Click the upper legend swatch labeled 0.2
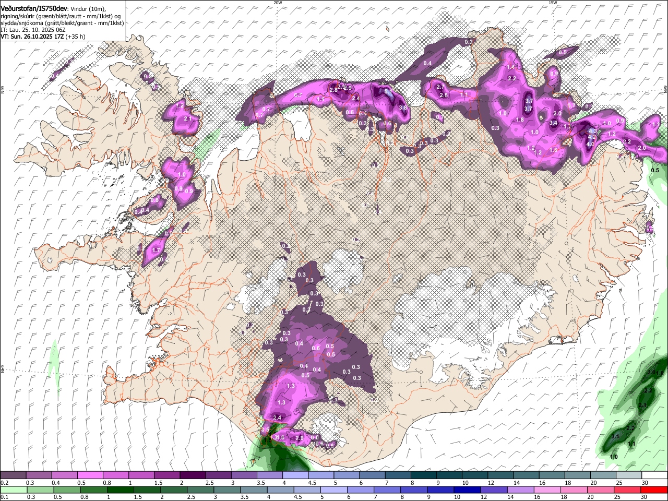Viewport: 668px width, 501px height. pos(13,475)
